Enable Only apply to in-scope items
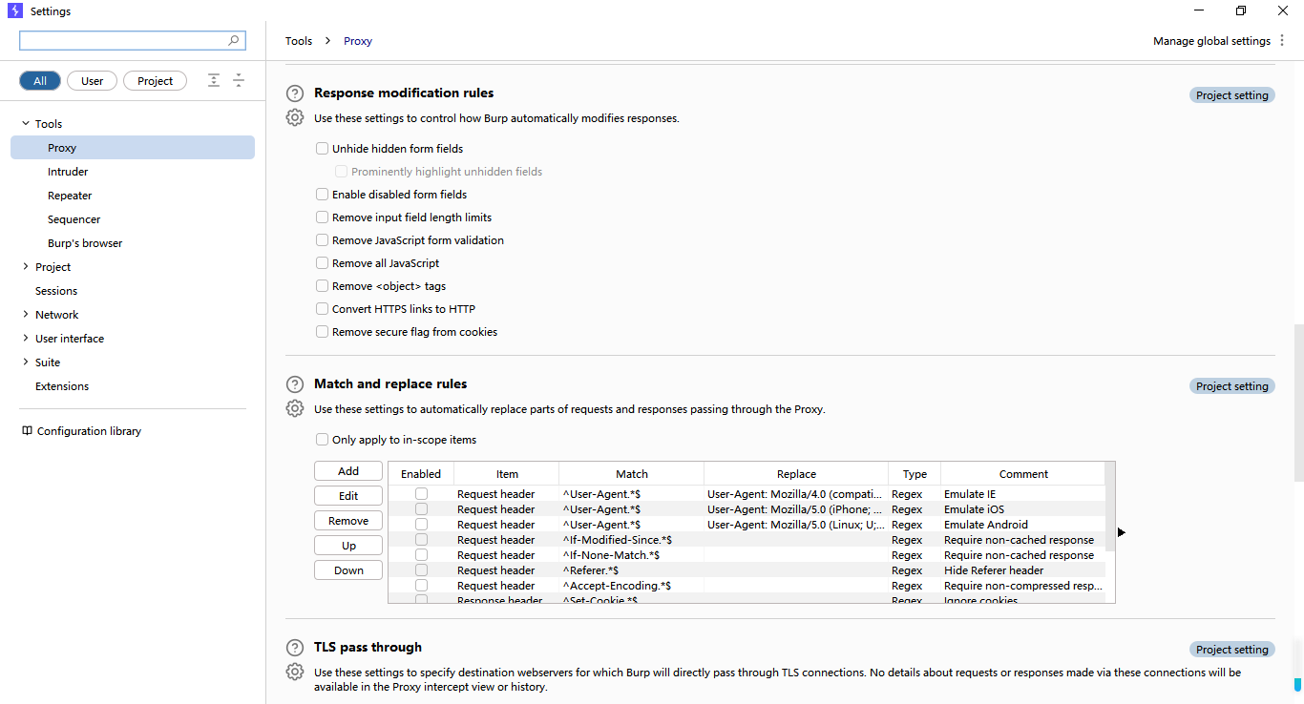The image size is (1304, 704). pyautogui.click(x=322, y=440)
